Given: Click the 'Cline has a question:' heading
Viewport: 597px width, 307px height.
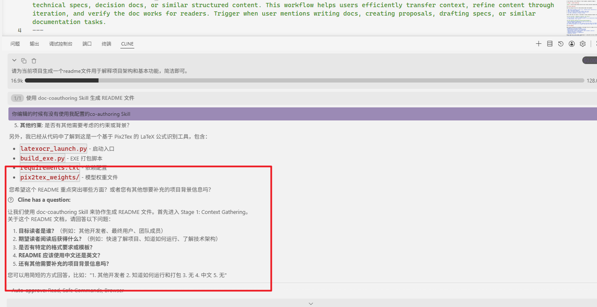Looking at the screenshot, I should click(44, 200).
